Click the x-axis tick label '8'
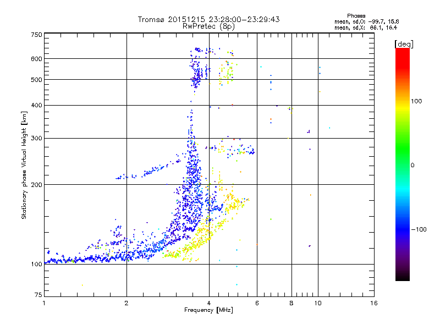The height and width of the screenshot is (330, 440). click(291, 303)
